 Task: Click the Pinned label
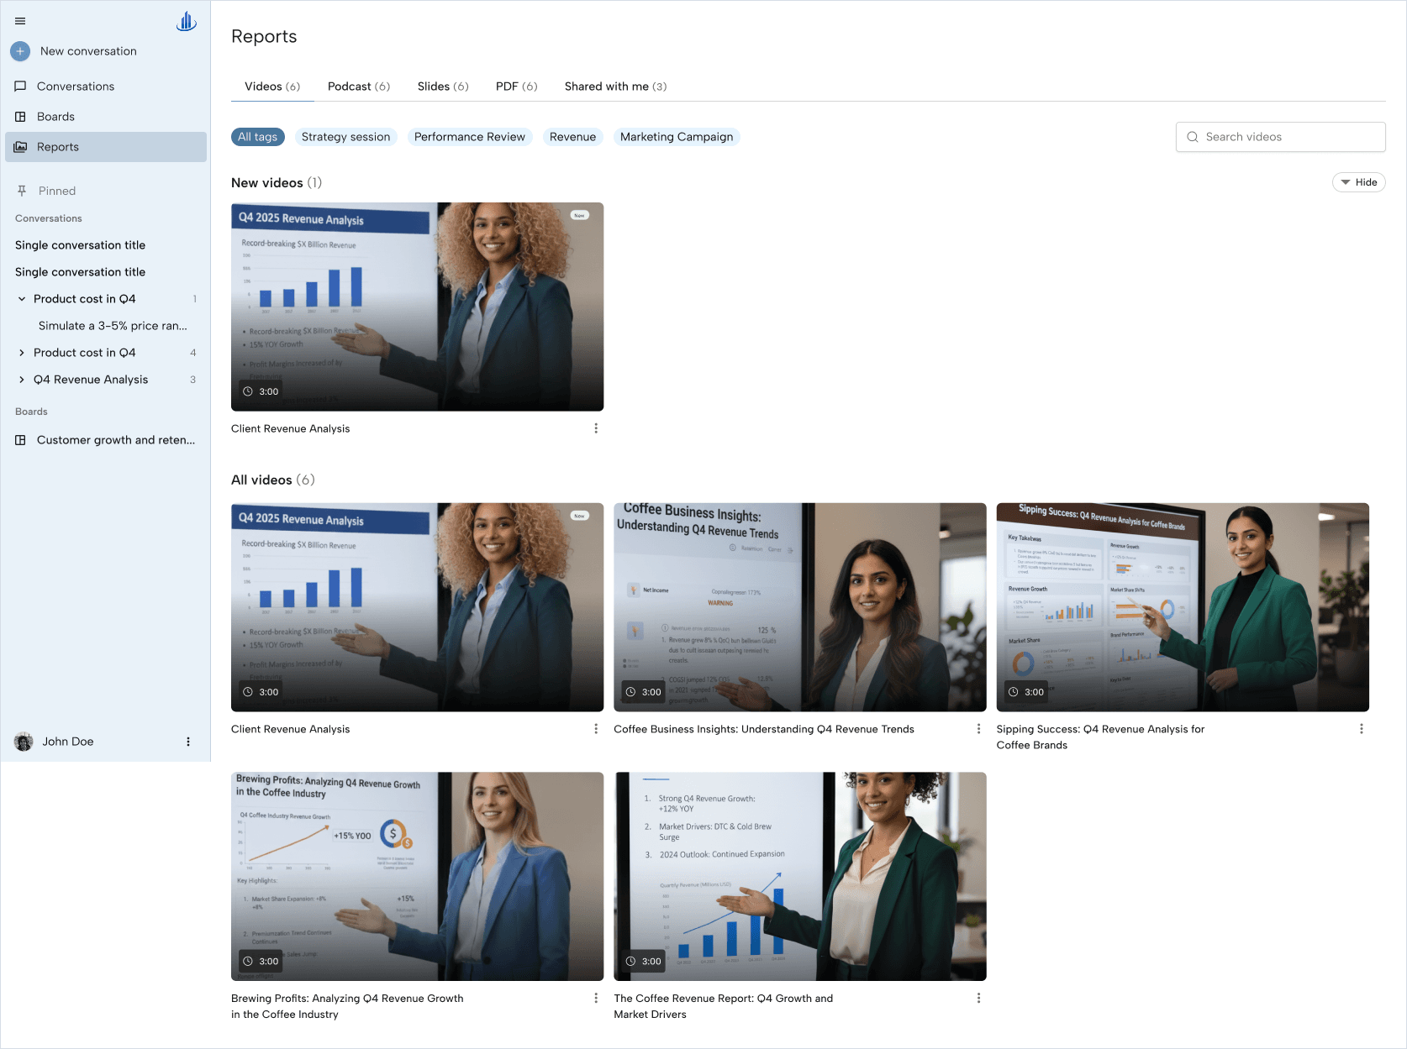(57, 191)
